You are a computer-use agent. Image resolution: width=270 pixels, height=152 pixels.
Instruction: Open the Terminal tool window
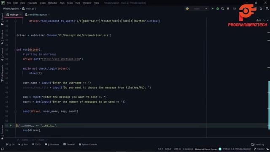(69, 144)
